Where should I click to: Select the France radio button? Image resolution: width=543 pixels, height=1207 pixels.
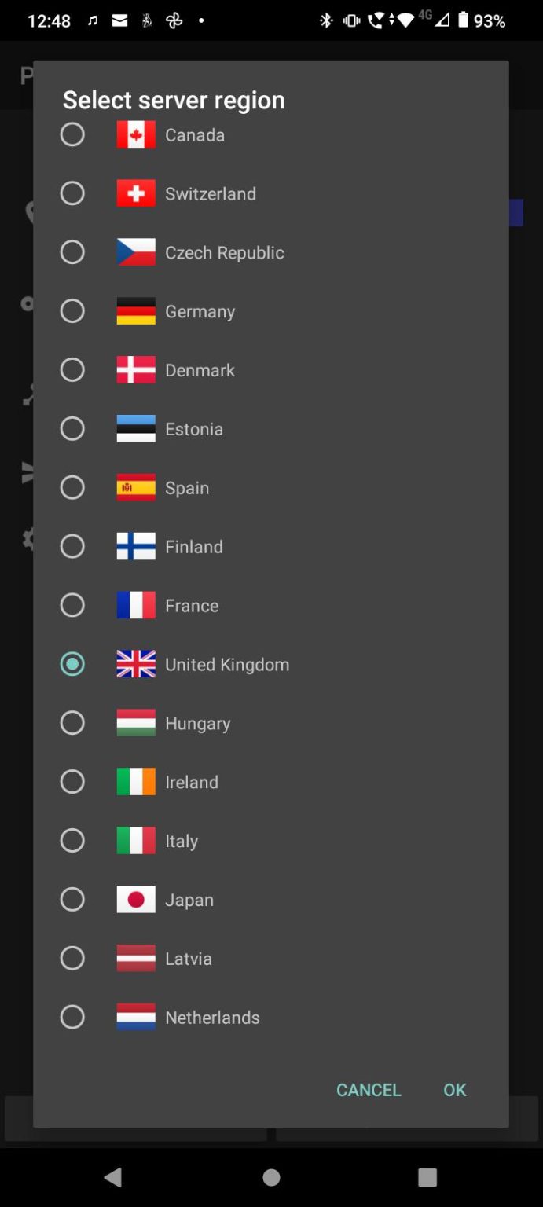[72, 605]
